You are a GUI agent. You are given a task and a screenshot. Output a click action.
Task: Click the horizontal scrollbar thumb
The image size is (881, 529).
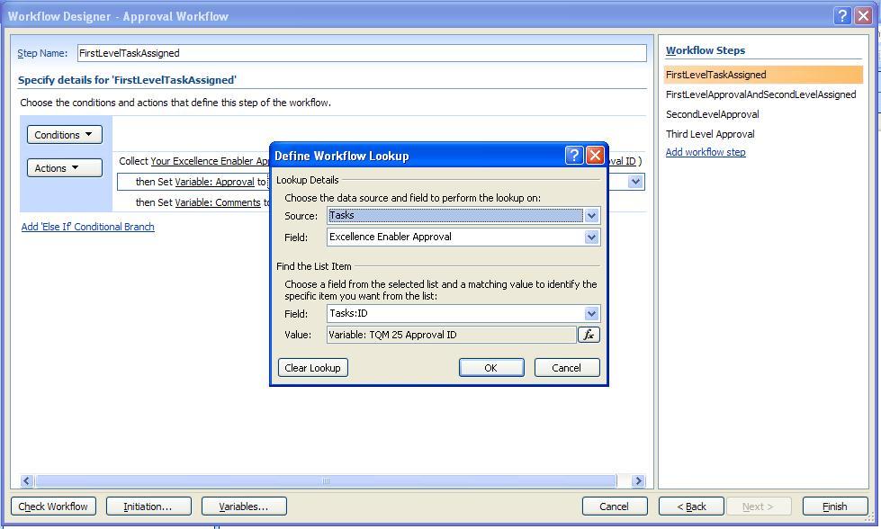pos(326,480)
